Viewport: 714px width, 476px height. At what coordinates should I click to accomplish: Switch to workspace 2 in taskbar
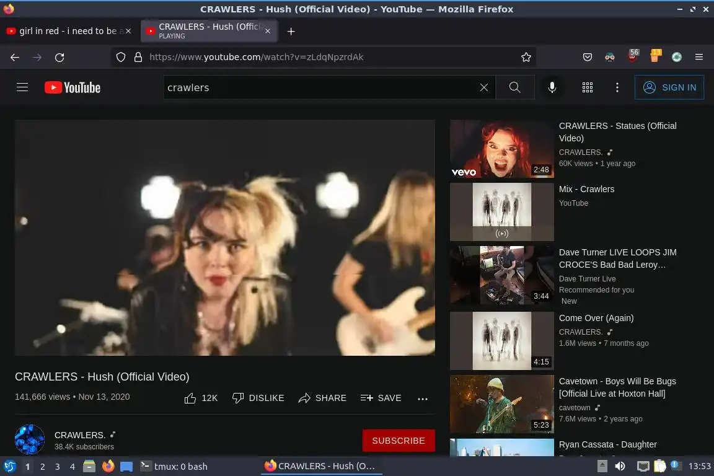tap(42, 467)
